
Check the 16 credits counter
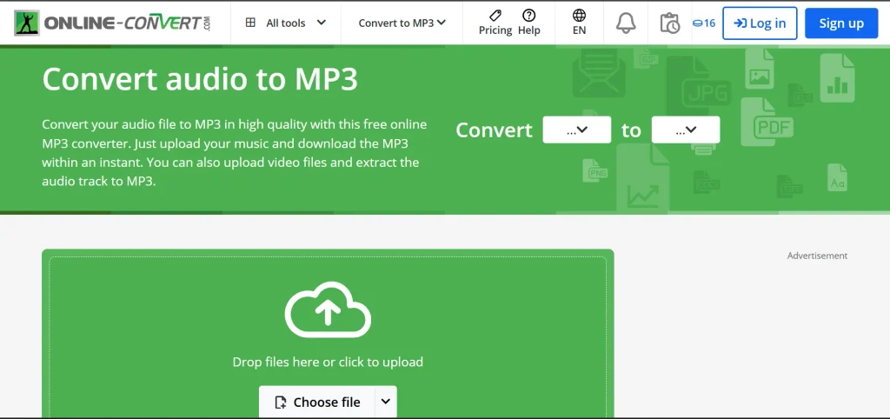click(704, 23)
